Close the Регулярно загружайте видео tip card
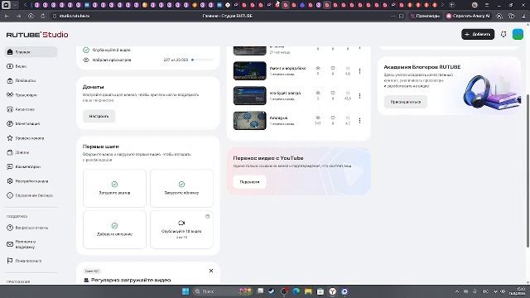Viewport: 530px width, 298px height. click(x=211, y=271)
